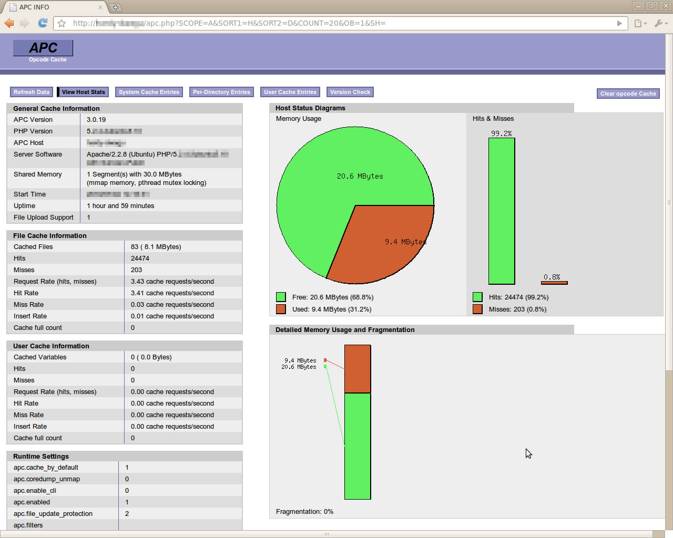The height and width of the screenshot is (538, 673).
Task: Open User Cache Entries tab
Action: click(290, 92)
